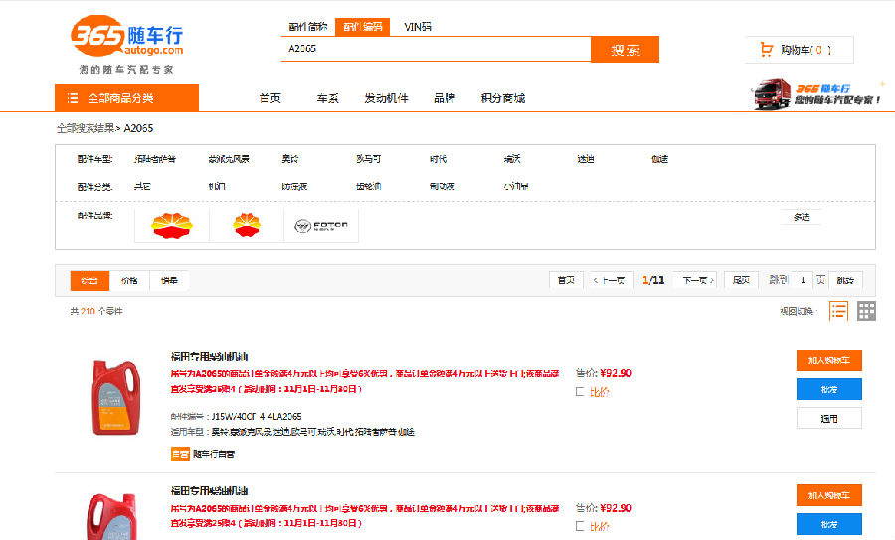Filter part category by 其它
Screen dimensions: 895x540
142,187
